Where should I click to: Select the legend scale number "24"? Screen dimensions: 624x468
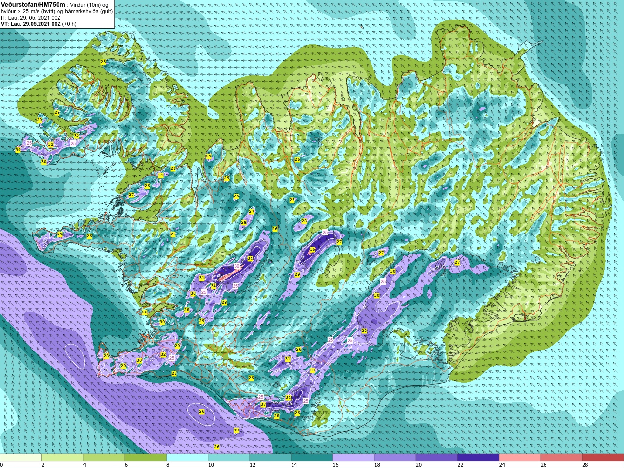click(502, 465)
